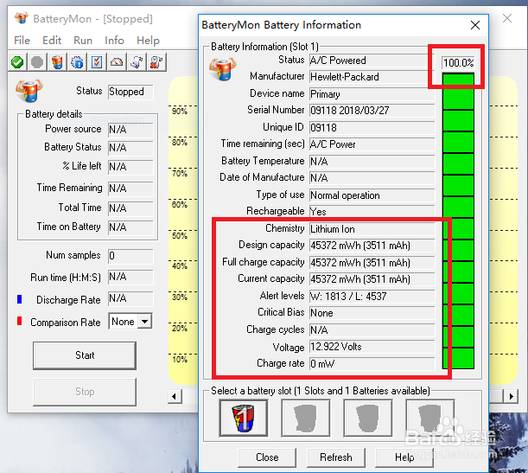Click the Alert levels value W: 1813 / L: 4537

(372, 297)
